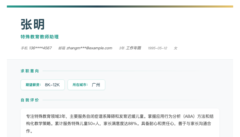Select the job title 特殊教育教师助理
Image resolution: width=240 pixels, height=137 pixels.
[x=40, y=37]
